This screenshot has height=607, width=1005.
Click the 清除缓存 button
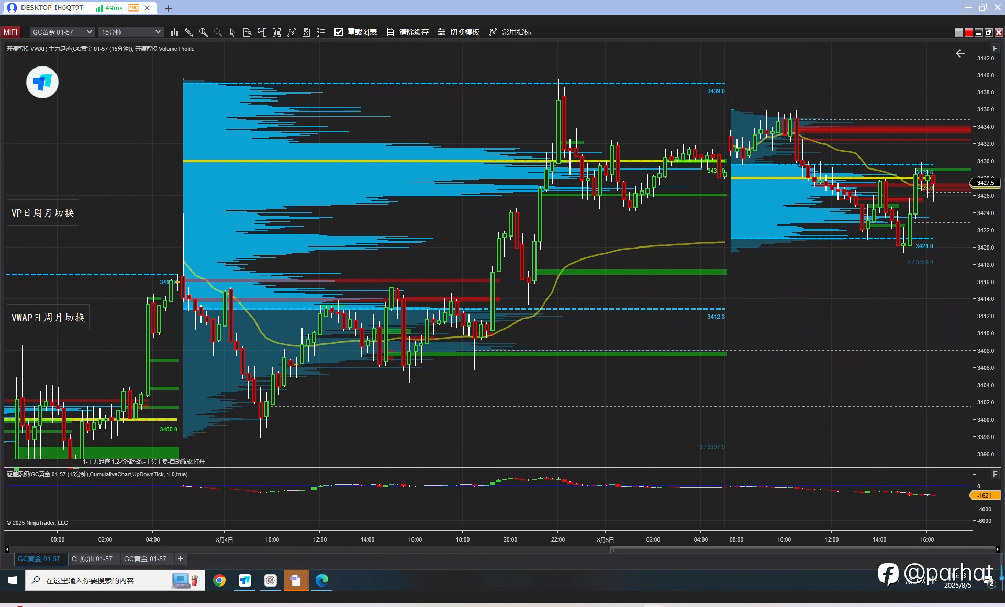[408, 32]
